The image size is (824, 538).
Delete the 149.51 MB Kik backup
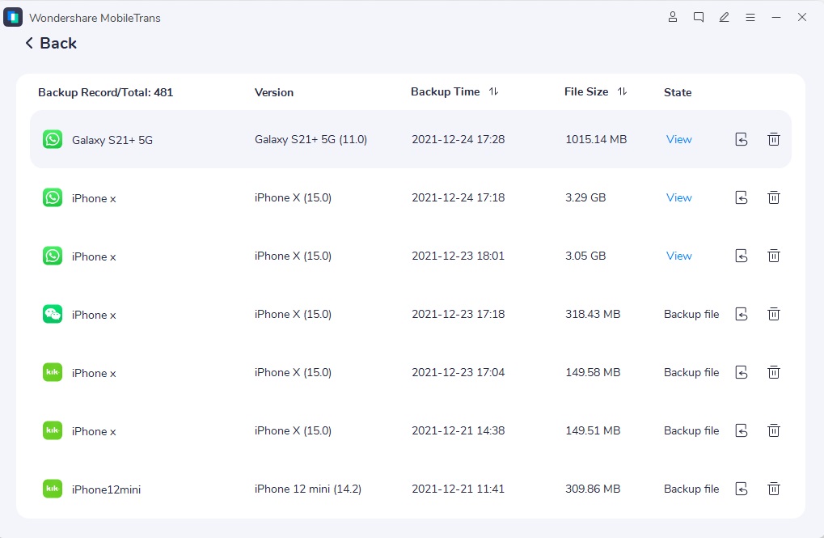click(x=774, y=430)
